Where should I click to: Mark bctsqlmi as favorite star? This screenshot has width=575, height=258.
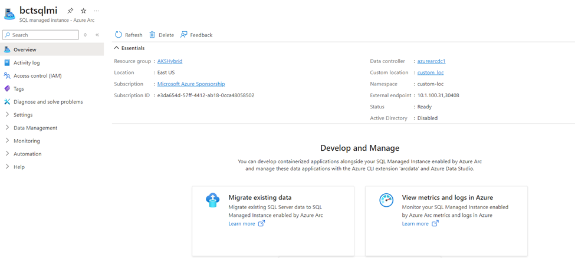coord(83,11)
